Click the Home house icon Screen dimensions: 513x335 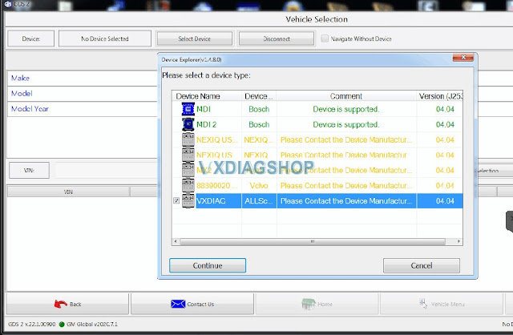tap(308, 304)
